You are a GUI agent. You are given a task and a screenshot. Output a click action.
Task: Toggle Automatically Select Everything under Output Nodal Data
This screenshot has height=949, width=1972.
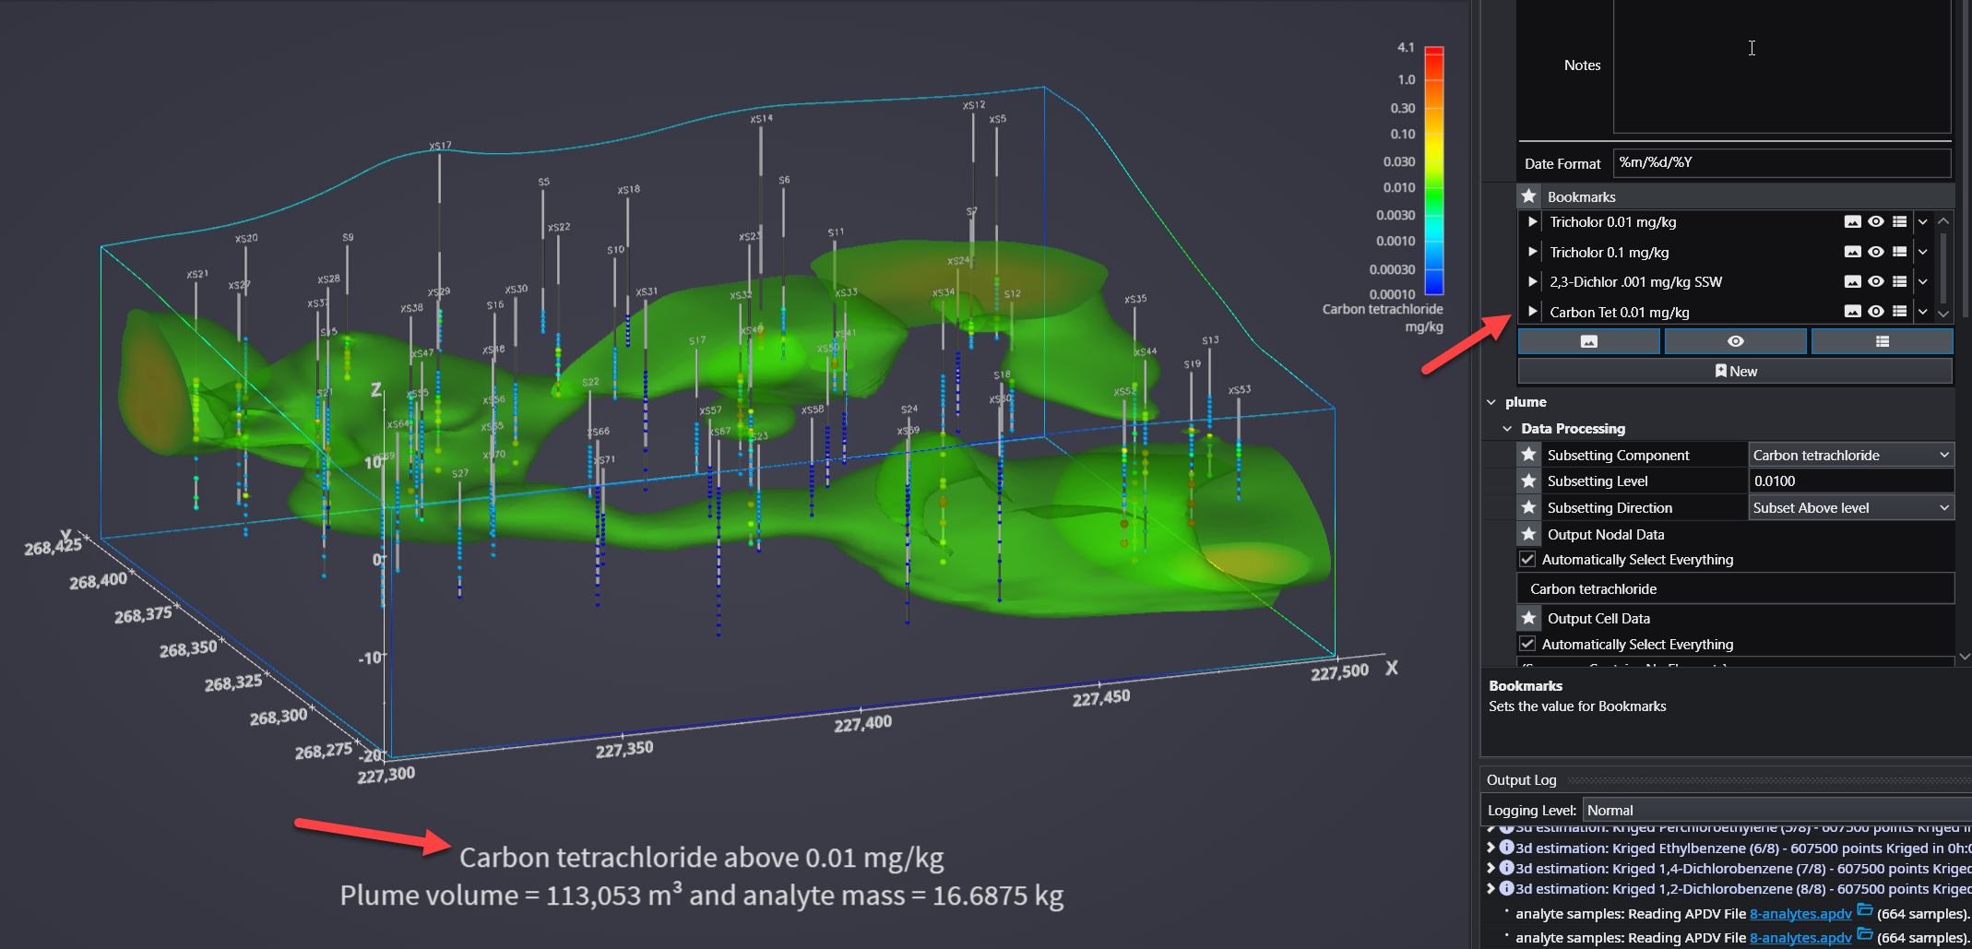[1527, 560]
